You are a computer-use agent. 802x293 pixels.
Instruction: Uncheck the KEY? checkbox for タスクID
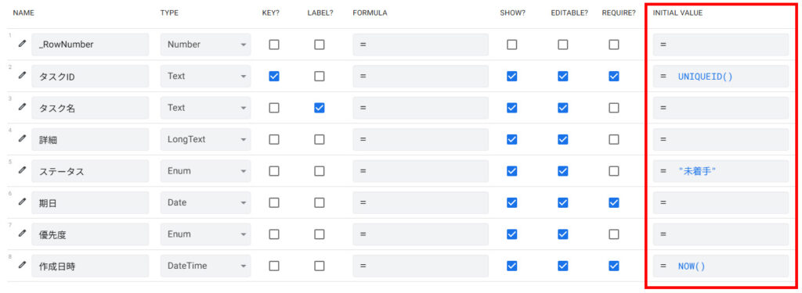[274, 76]
